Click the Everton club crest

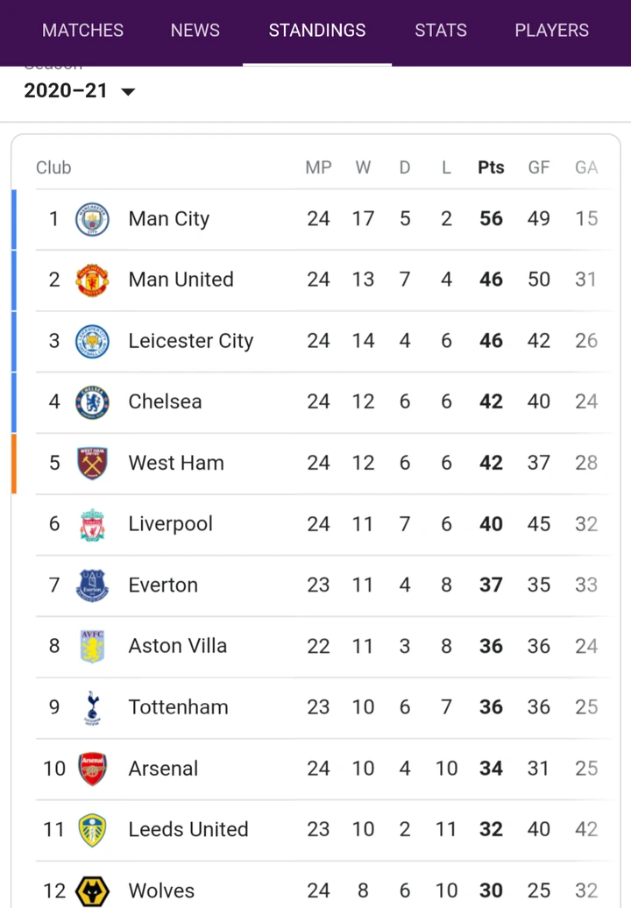[92, 585]
